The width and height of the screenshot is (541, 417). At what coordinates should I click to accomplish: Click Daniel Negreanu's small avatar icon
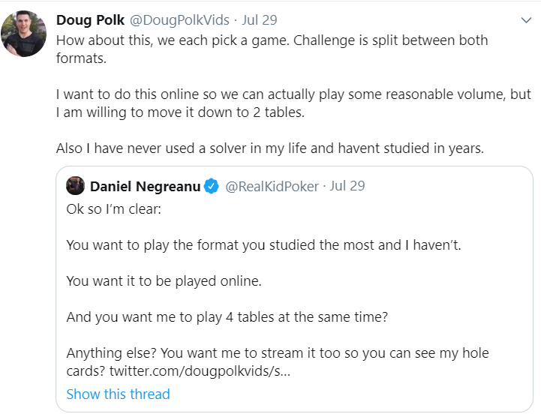pyautogui.click(x=75, y=186)
